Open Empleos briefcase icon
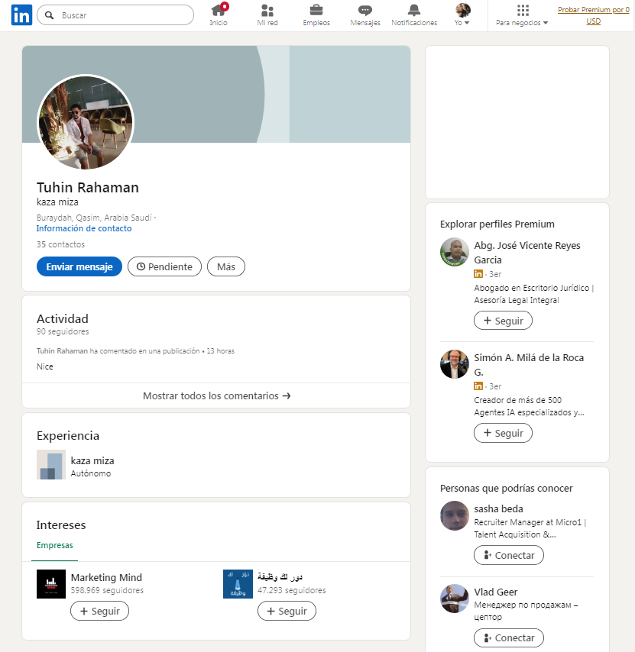The width and height of the screenshot is (635, 652). (316, 10)
